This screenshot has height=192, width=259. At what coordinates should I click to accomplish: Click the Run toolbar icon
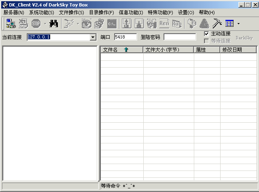click(177, 23)
